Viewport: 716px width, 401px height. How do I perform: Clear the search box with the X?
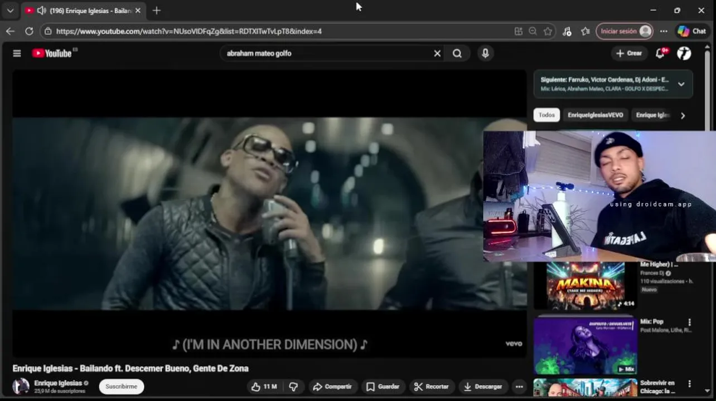437,53
